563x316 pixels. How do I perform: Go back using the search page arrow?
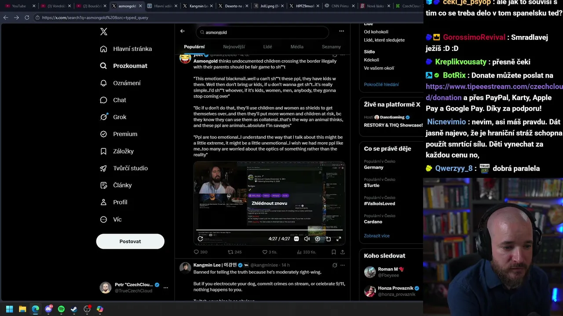click(183, 31)
